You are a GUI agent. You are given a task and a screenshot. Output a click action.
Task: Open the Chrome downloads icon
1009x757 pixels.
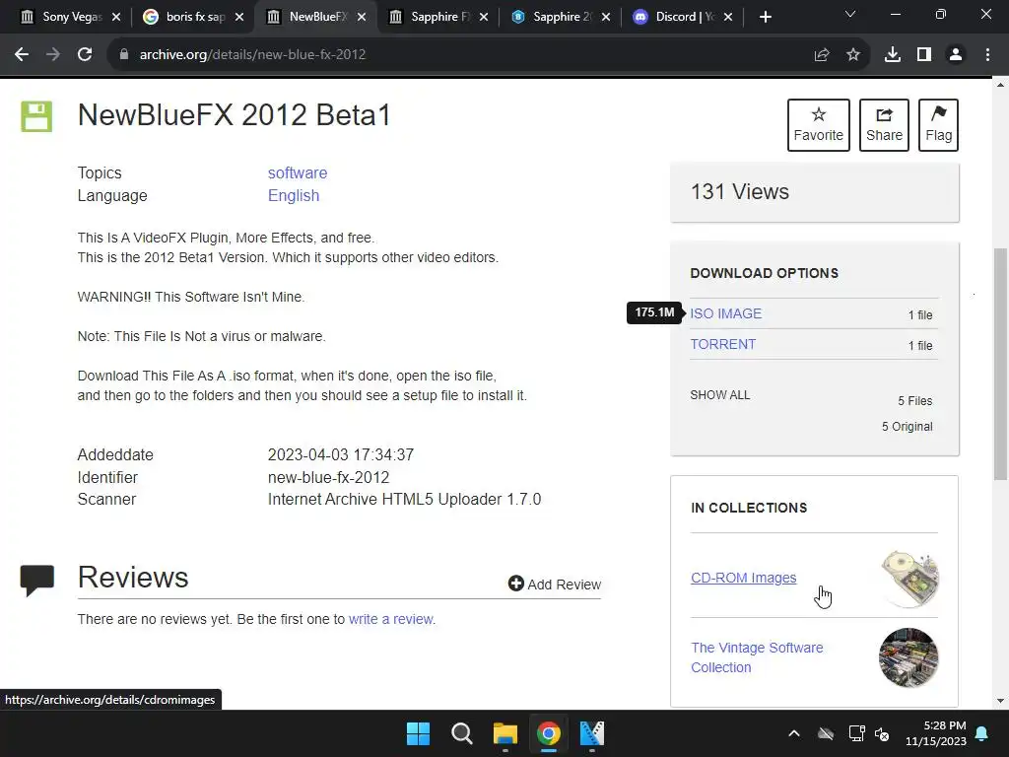(x=893, y=55)
